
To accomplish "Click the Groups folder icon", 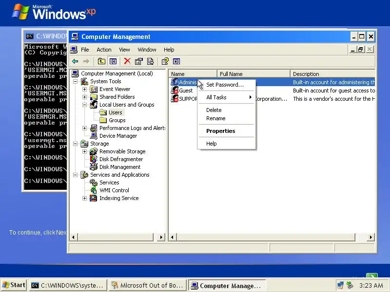I will [x=103, y=120].
